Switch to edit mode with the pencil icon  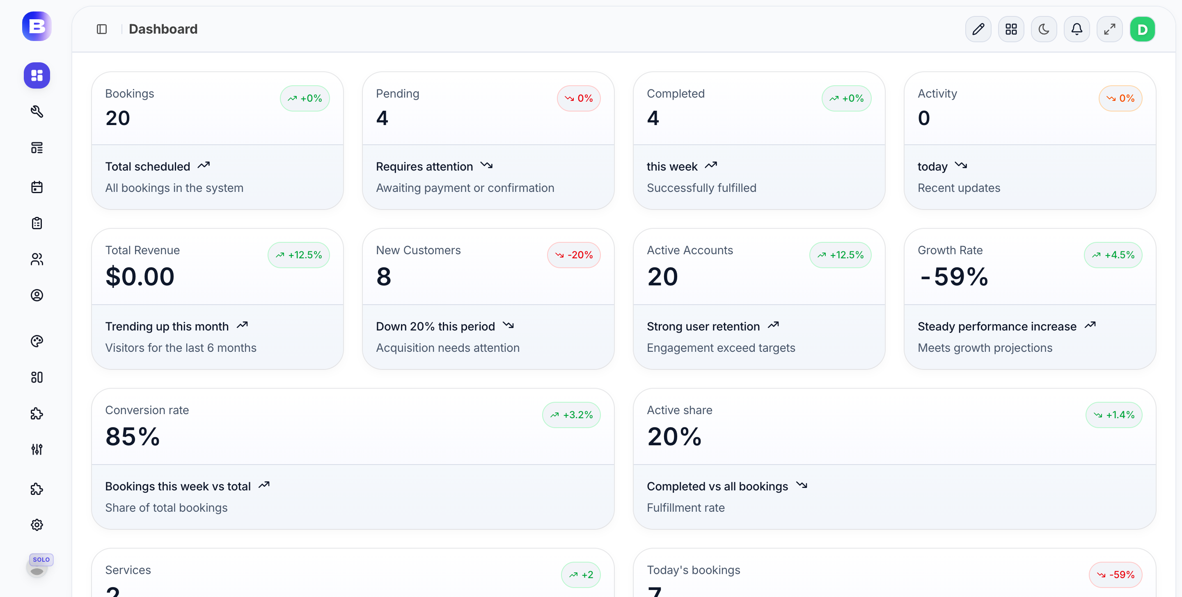(978, 29)
